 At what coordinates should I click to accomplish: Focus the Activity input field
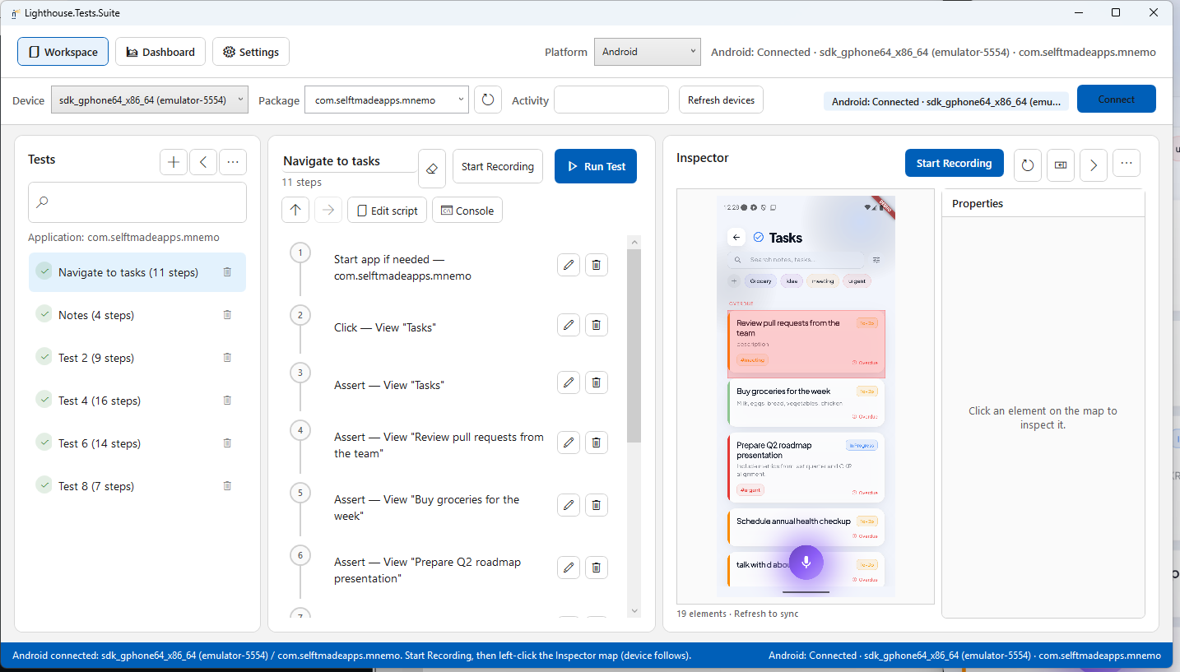[x=611, y=100]
